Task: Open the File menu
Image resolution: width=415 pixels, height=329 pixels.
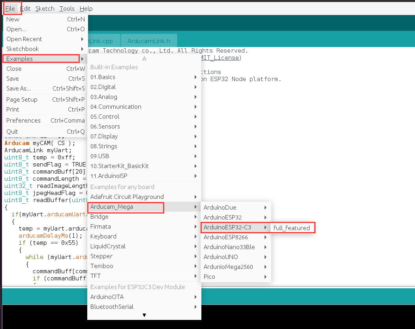Action: 10,9
